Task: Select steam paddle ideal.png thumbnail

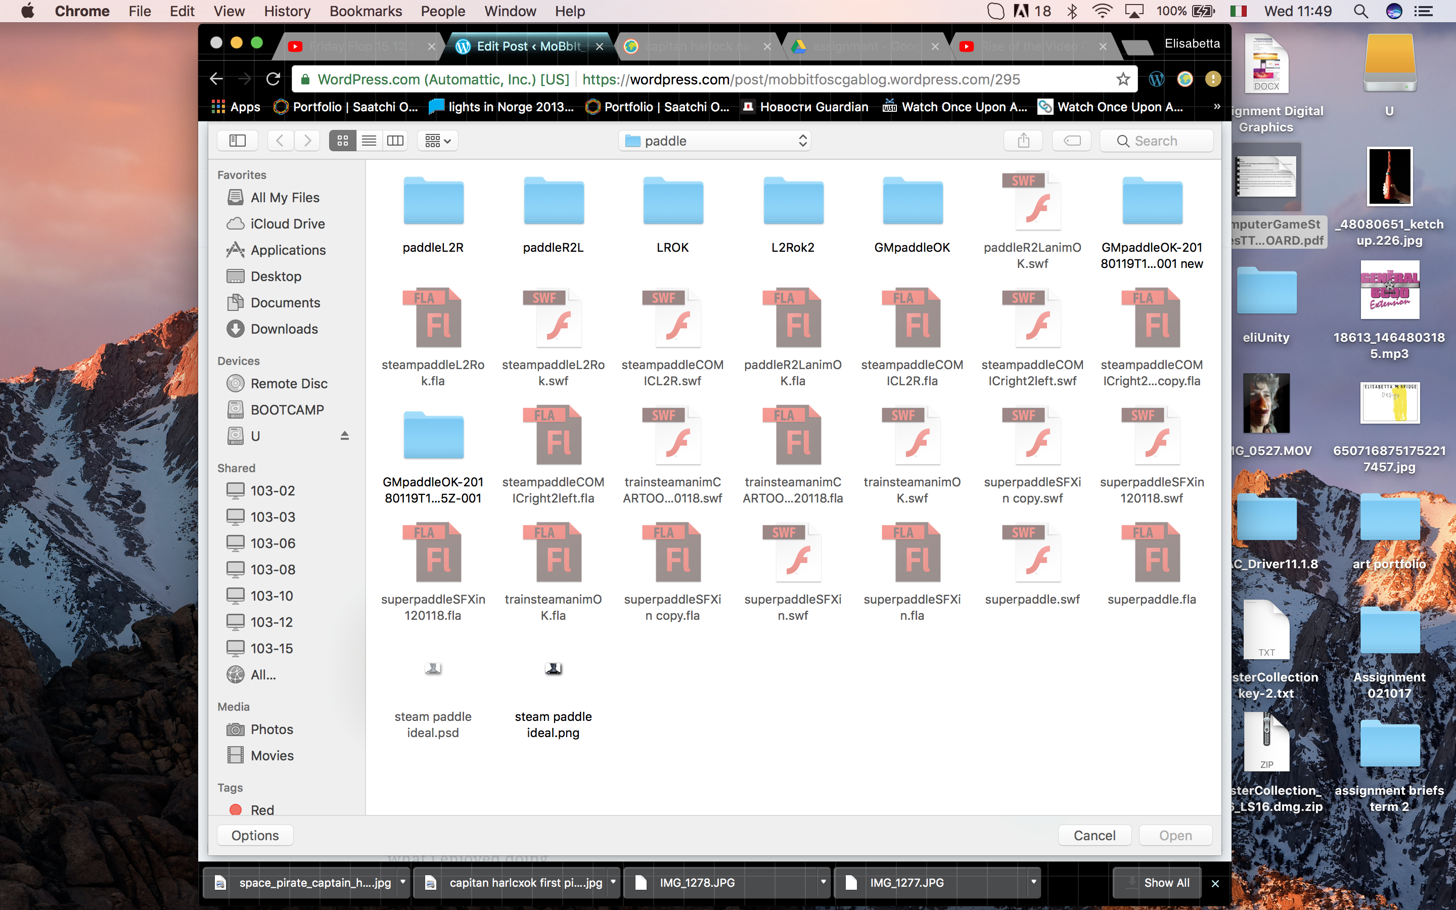Action: (553, 669)
